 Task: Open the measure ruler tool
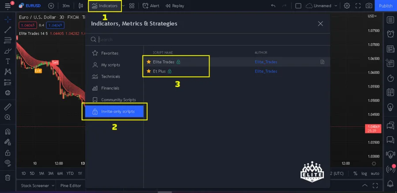click(7, 107)
